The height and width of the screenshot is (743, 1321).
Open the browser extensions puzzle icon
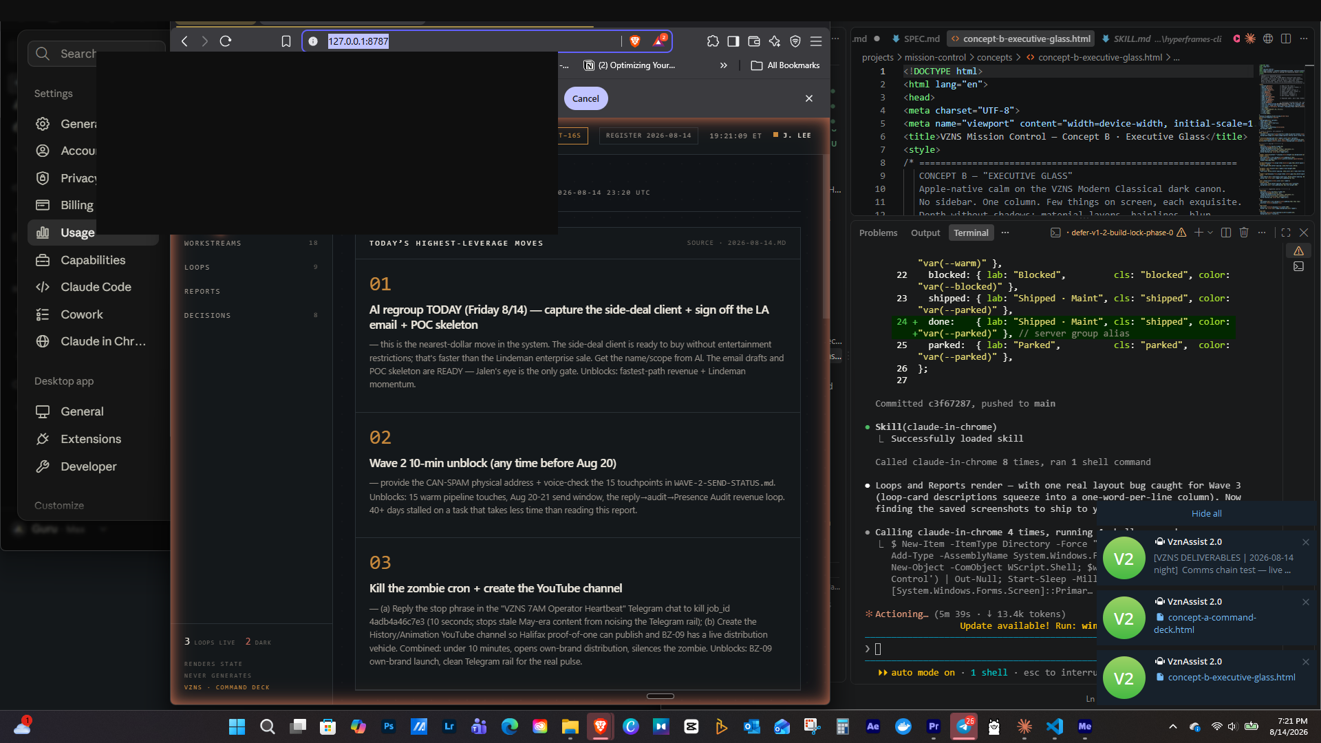pyautogui.click(x=713, y=41)
